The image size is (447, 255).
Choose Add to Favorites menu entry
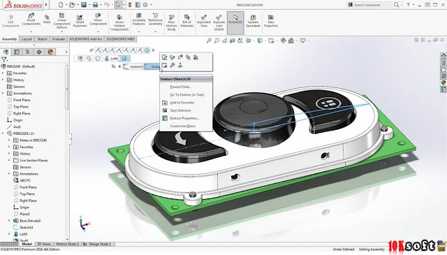coord(182,103)
